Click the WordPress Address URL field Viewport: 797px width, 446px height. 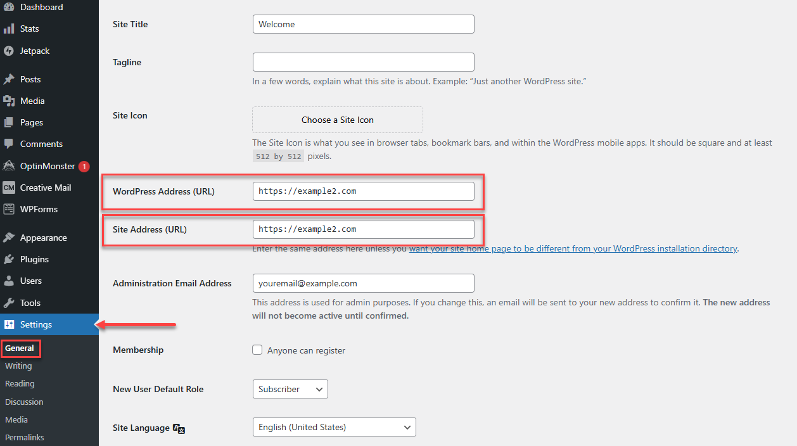pyautogui.click(x=363, y=191)
